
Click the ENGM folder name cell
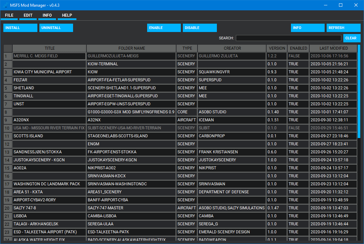pyautogui.click(x=131, y=144)
